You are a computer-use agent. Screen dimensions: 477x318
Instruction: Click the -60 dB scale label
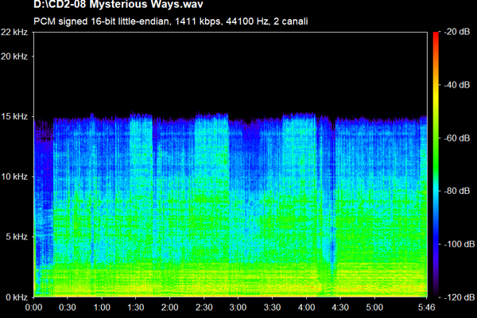(x=457, y=138)
